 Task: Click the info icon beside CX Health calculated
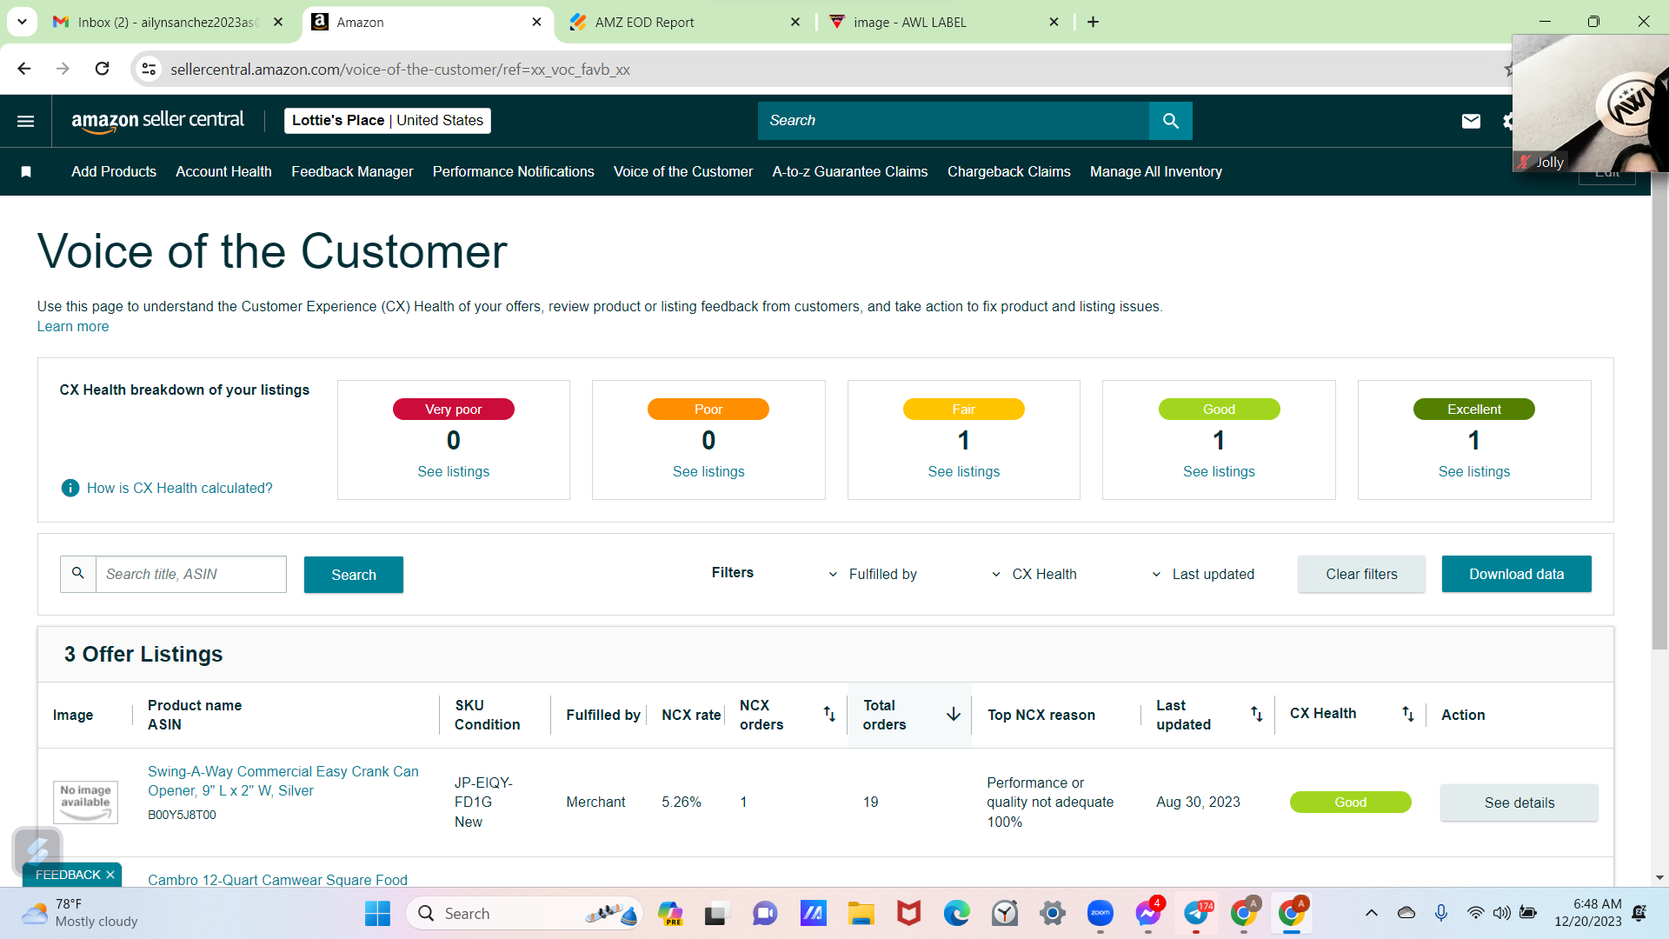click(70, 489)
